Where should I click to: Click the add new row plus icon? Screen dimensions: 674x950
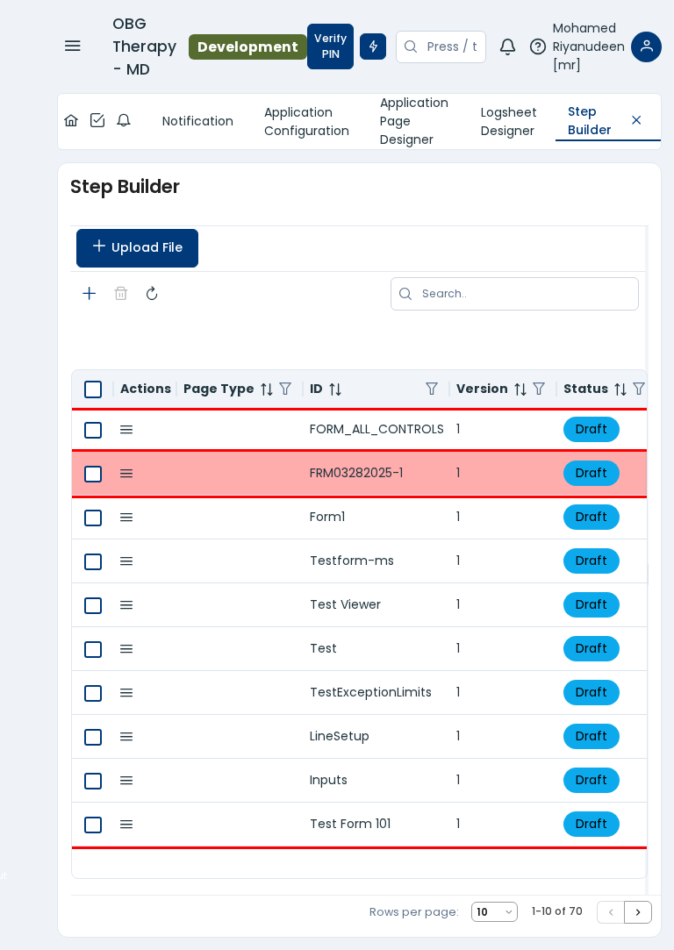click(90, 294)
